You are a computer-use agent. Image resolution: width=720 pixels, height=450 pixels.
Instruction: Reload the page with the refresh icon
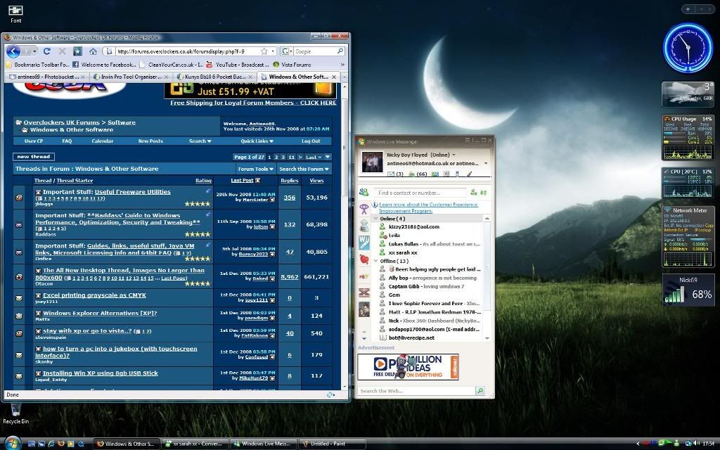coord(47,51)
